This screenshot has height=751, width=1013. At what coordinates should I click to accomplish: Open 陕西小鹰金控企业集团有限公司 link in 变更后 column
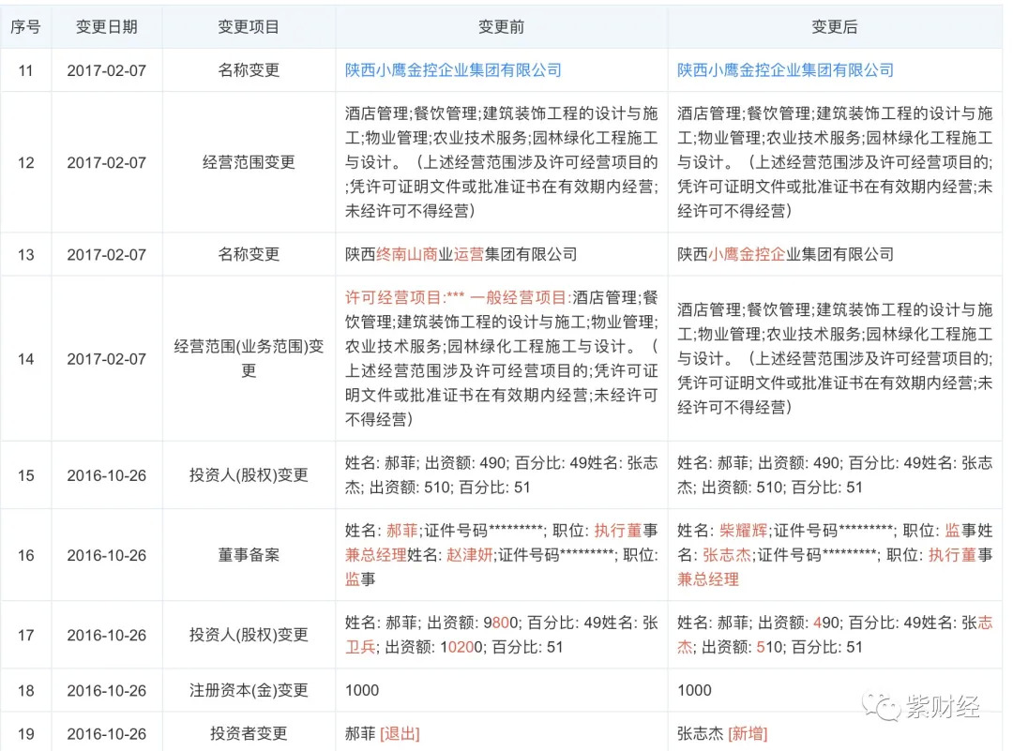[x=785, y=70]
